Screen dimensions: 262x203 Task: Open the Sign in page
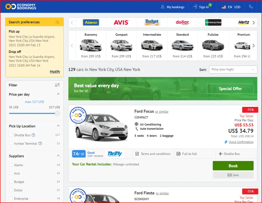pyautogui.click(x=201, y=7)
